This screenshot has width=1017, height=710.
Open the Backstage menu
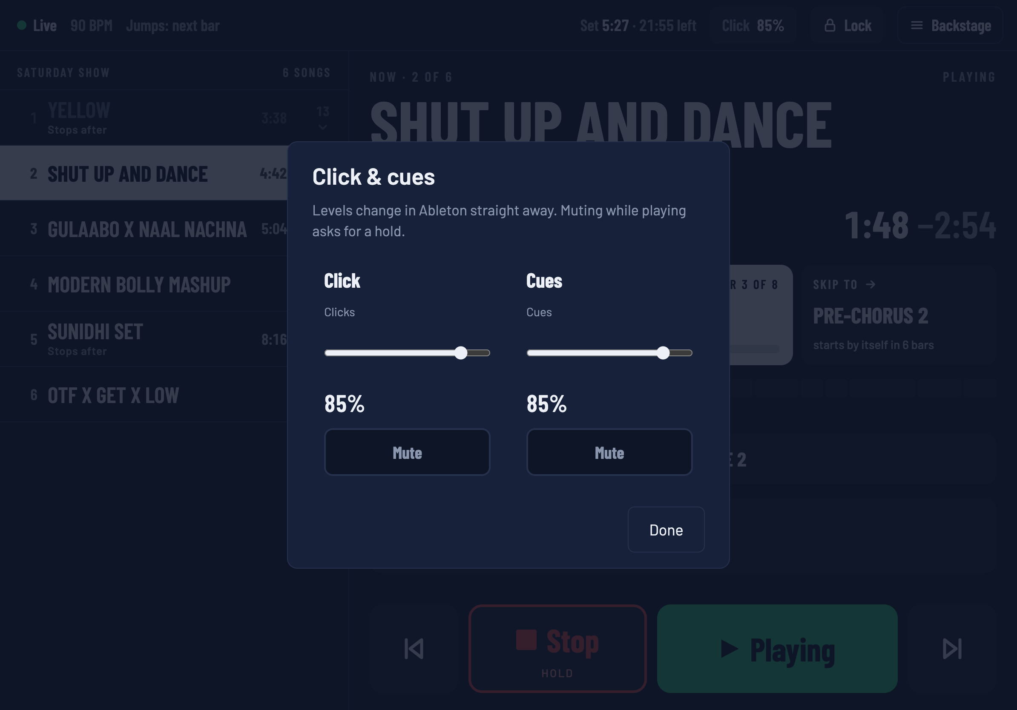[x=950, y=25]
